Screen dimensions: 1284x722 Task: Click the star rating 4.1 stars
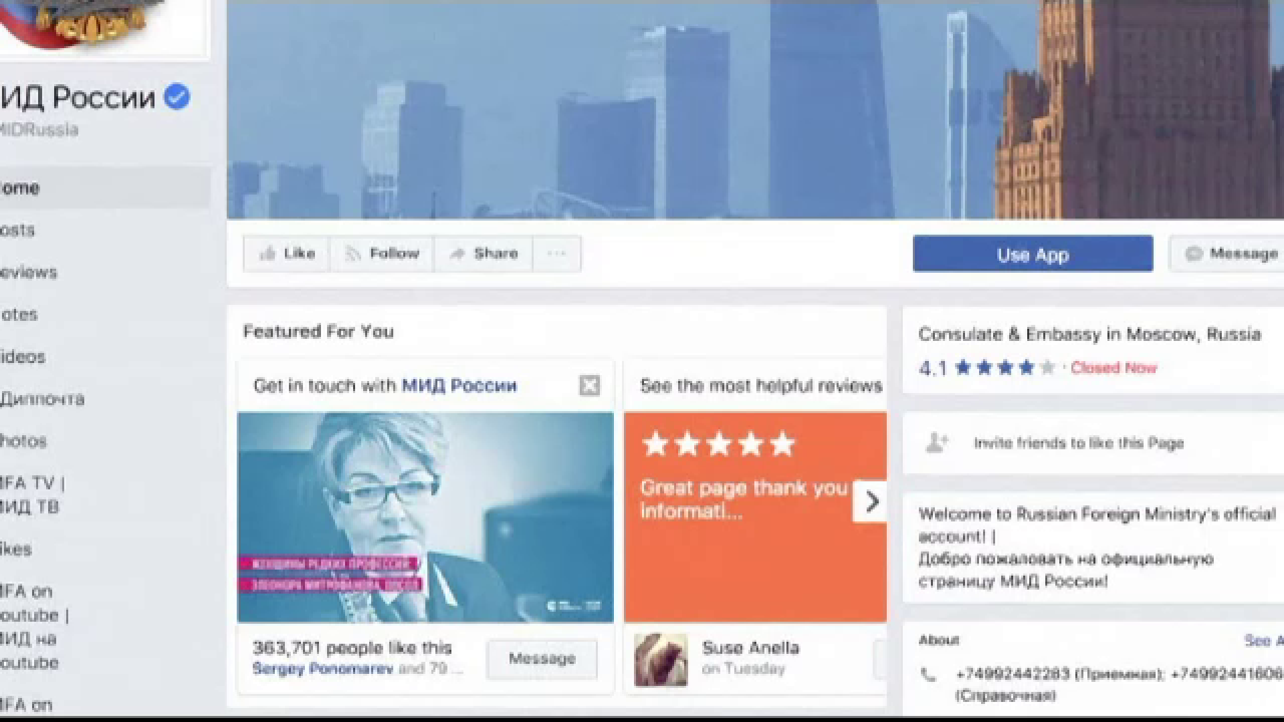[x=1004, y=368]
